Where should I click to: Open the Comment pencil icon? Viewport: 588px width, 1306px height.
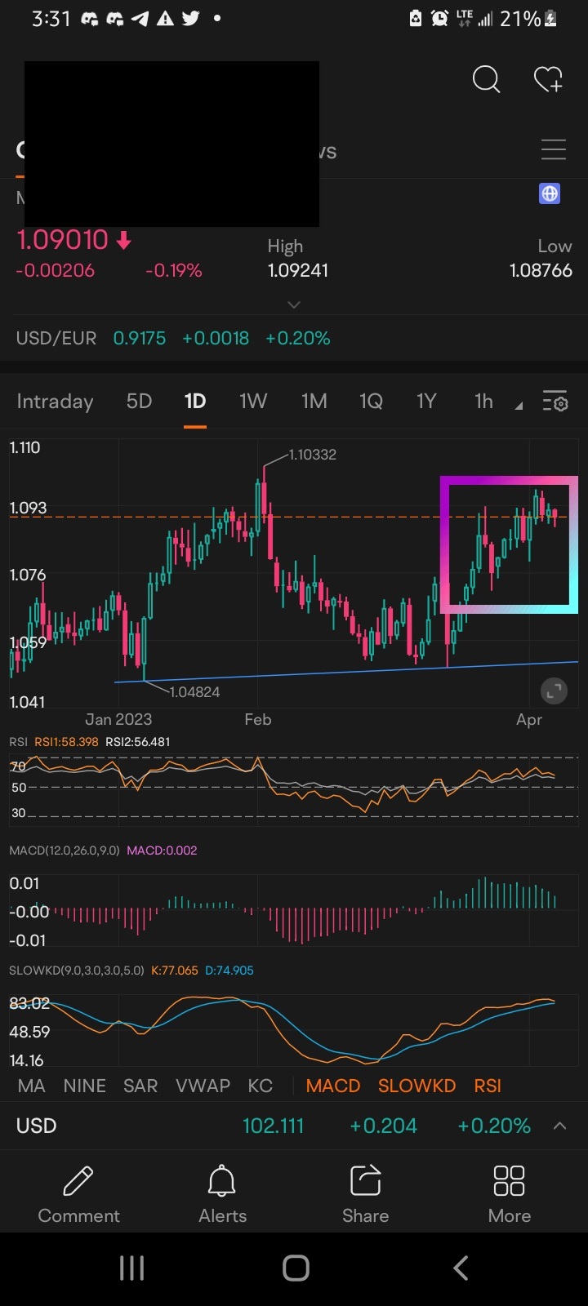[x=78, y=1193]
